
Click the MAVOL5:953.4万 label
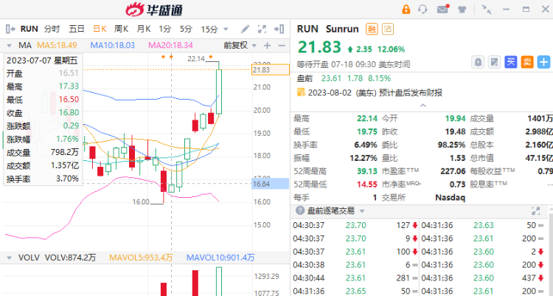coord(141,258)
